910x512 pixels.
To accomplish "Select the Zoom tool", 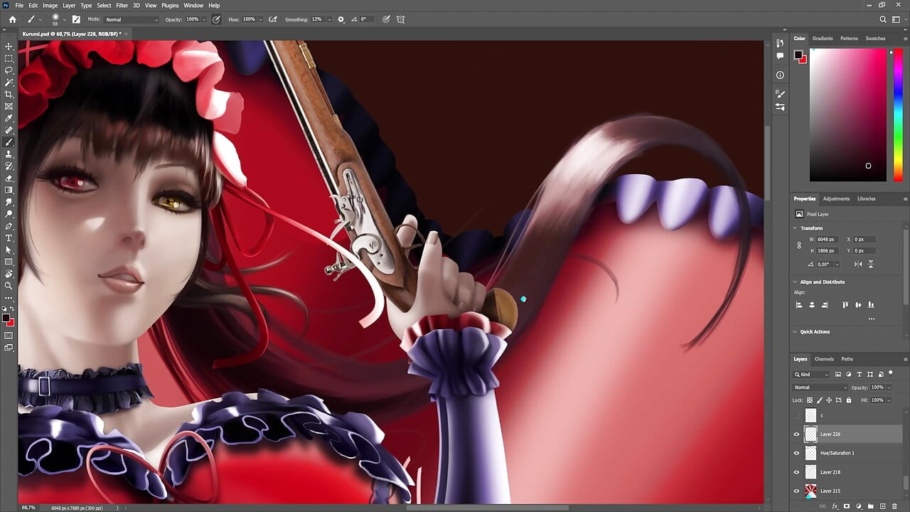I will tap(9, 286).
